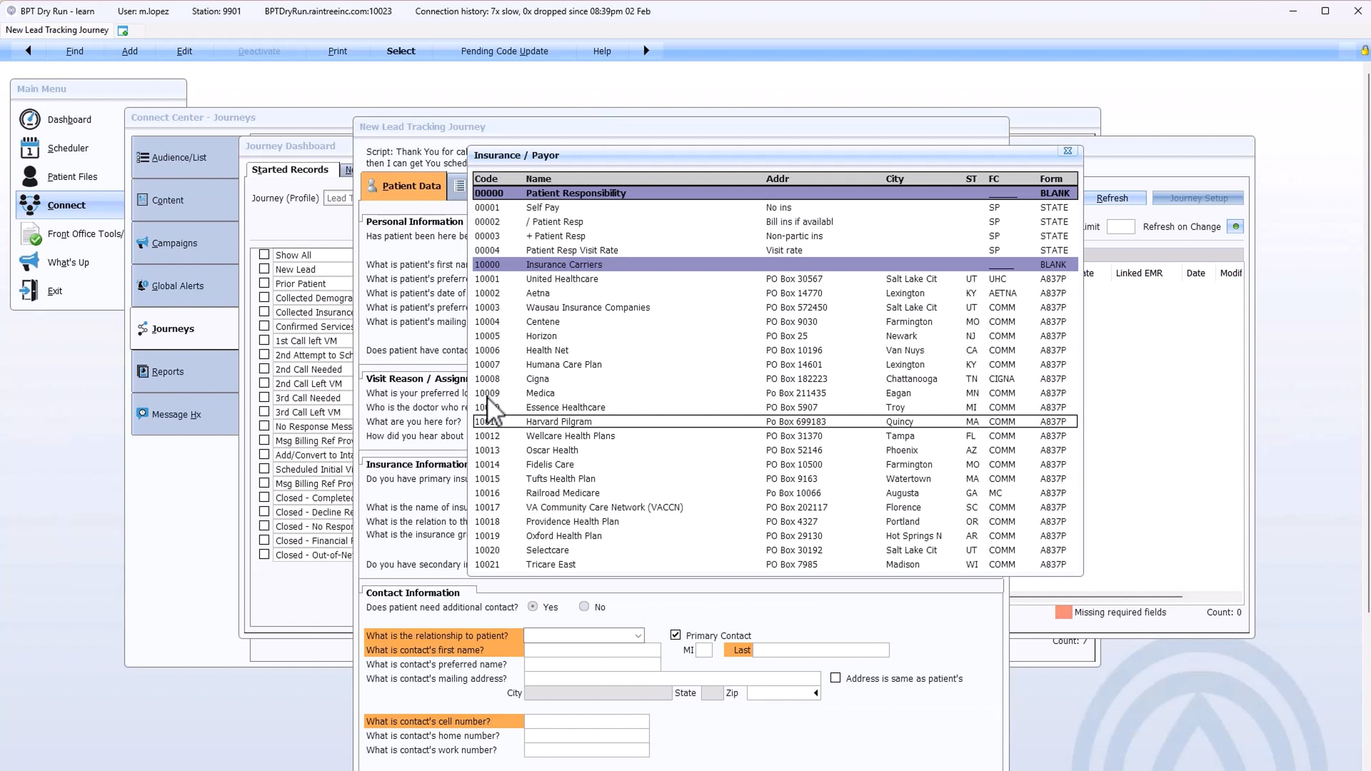Click the Patient Data person icon
Screen dimensions: 1371x771
pos(372,186)
